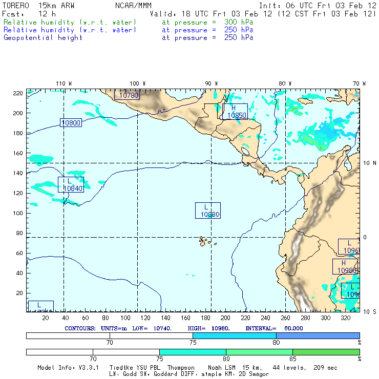Click the dark green above-85% swatch
This screenshot has height=379, width=379.
point(326,352)
